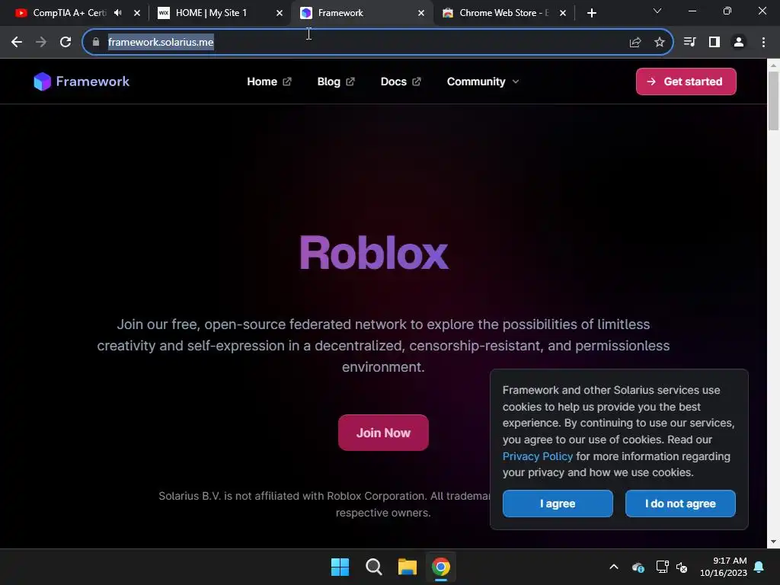
Task: Decline cookies with I do not agree
Action: point(680,503)
